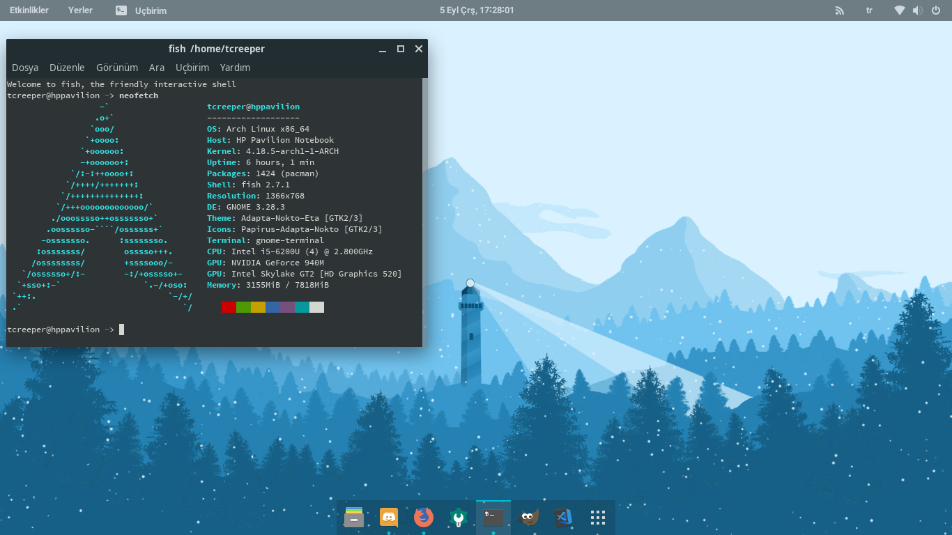
Task: Select the Terminal icon in the dock
Action: tap(493, 518)
